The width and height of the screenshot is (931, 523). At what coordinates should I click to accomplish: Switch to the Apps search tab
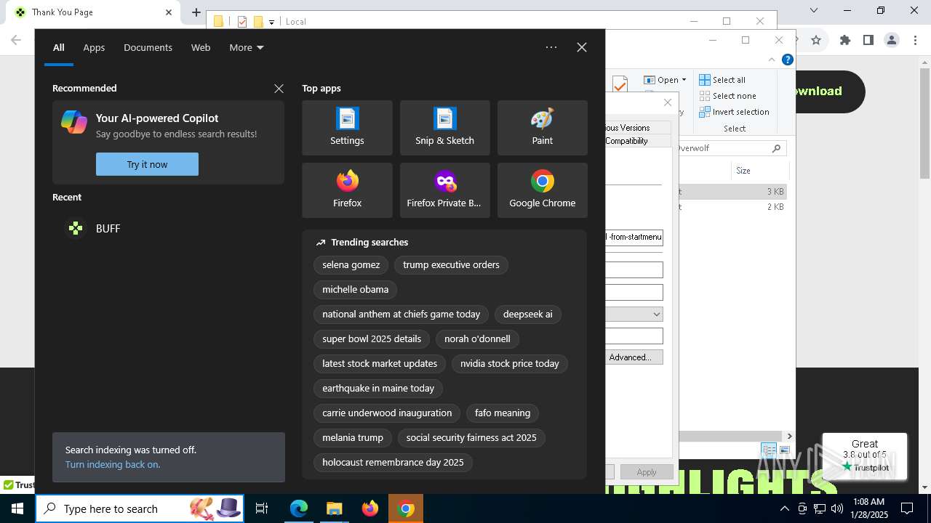pos(94,47)
